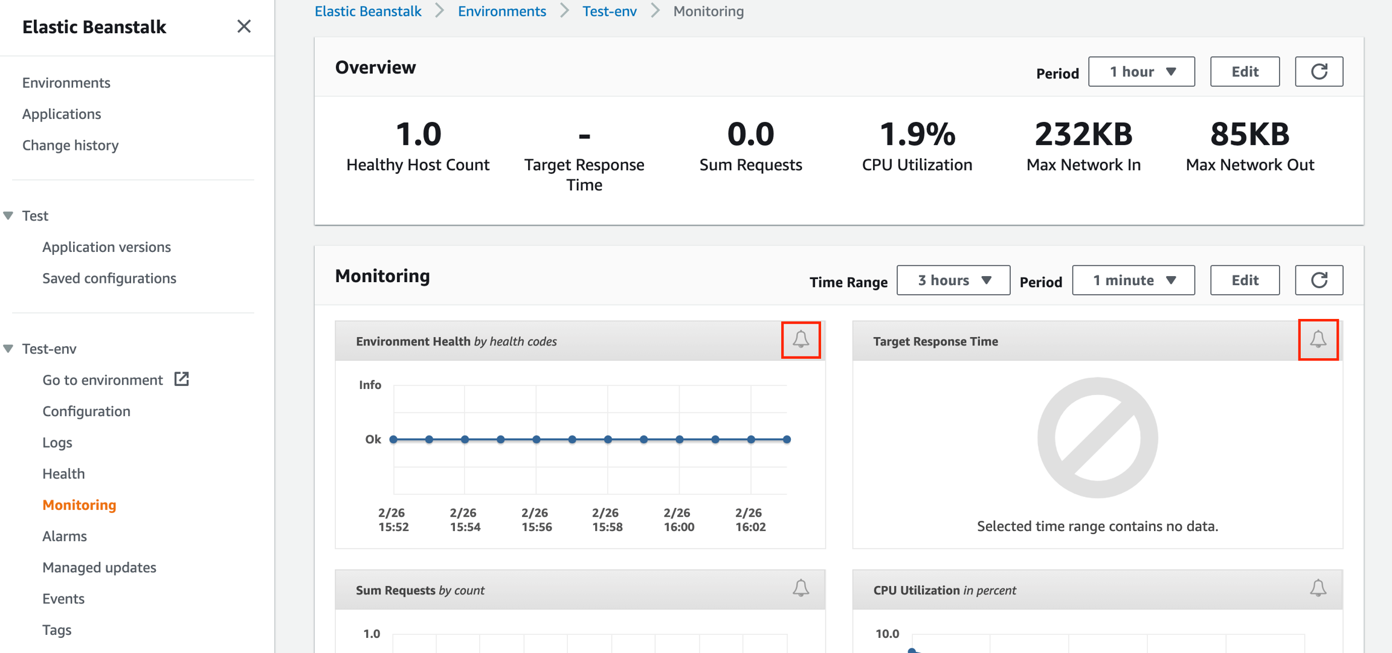Collapse the Test-env section
This screenshot has width=1392, height=653.
(x=8, y=349)
